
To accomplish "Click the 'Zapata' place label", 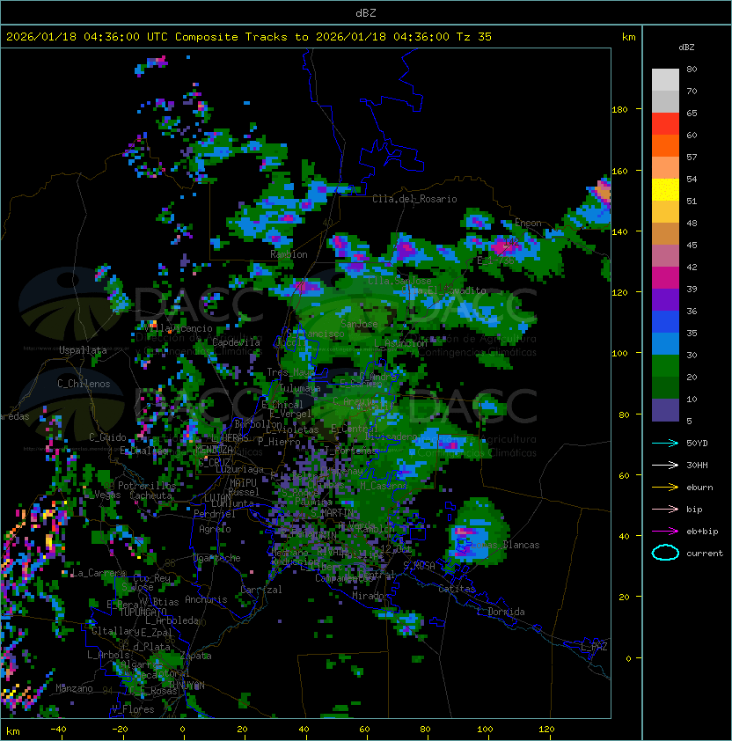I will 195,656.
